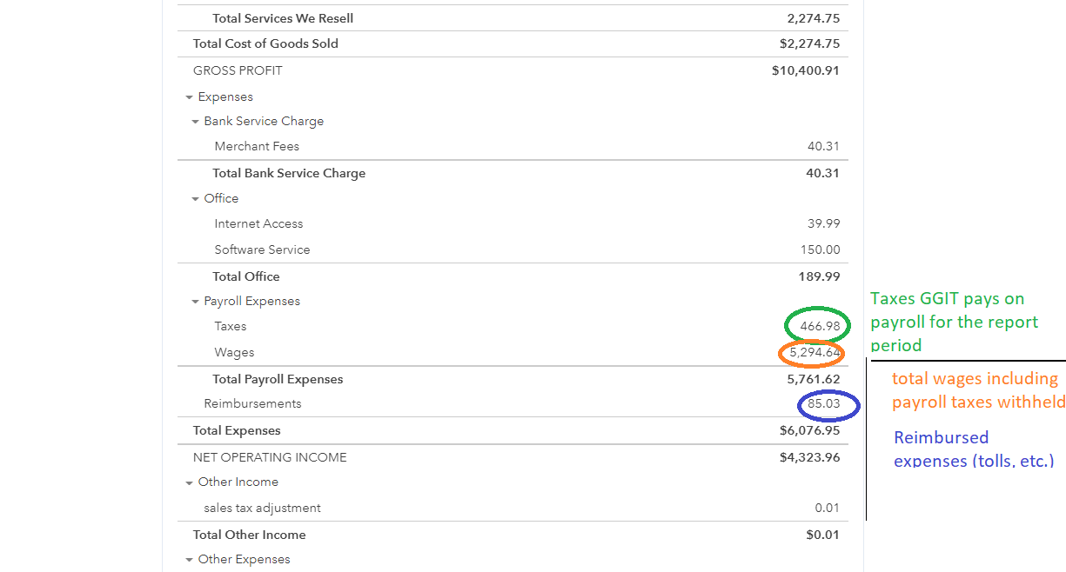Screen dimensions: 1066x572
Task: Select the Total Cost of Goods Sold label
Action: point(265,44)
